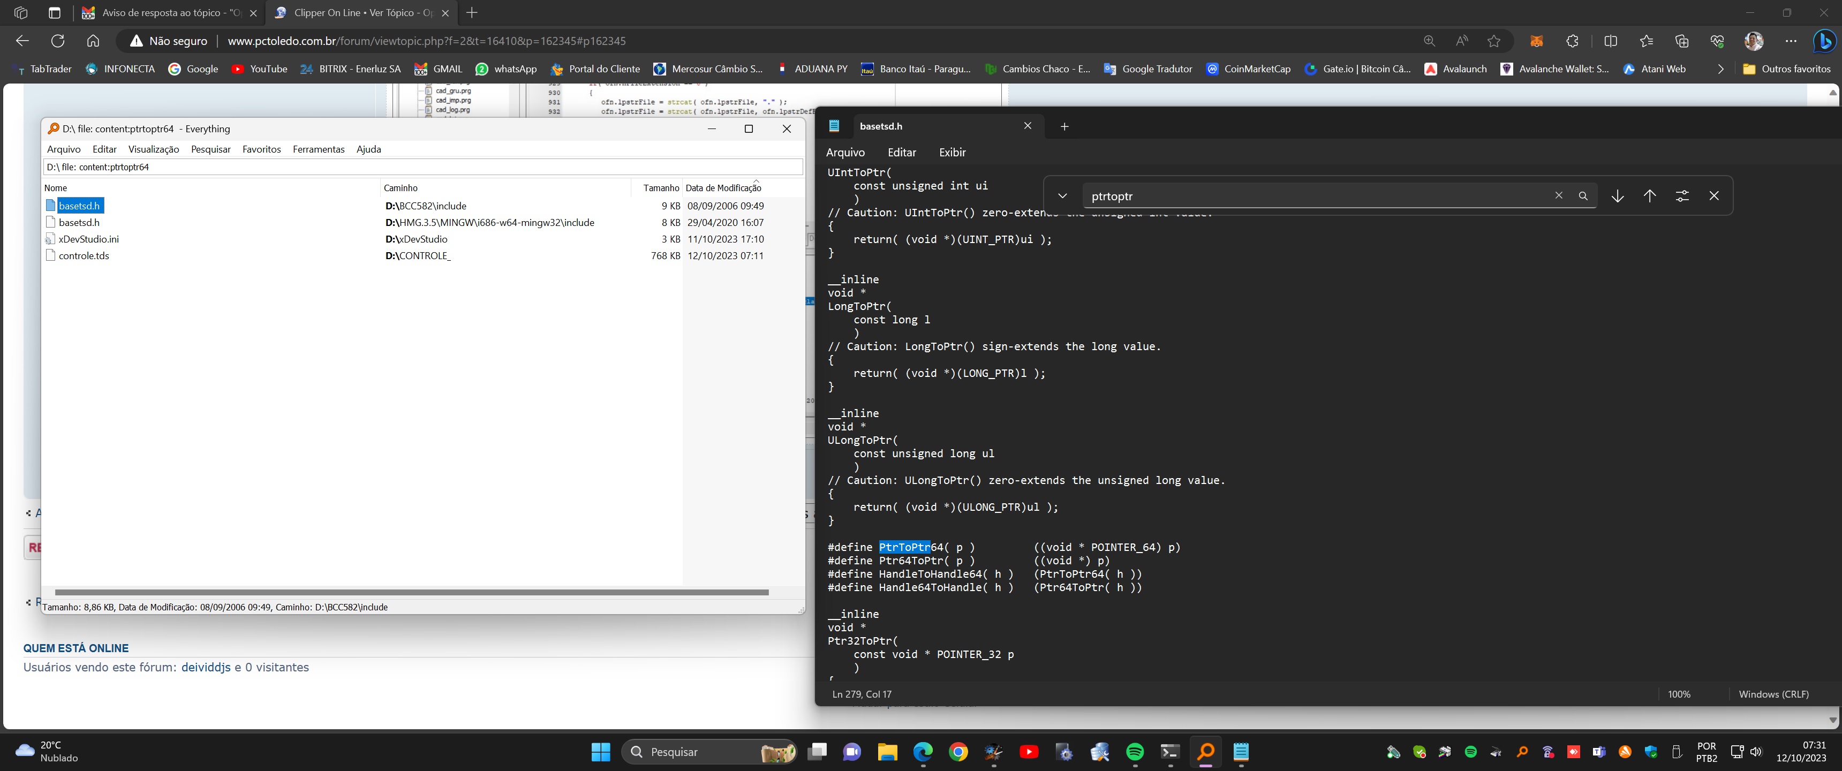Viewport: 1842px width, 771px height.
Task: Find previous match with the up arrow
Action: tap(1650, 196)
